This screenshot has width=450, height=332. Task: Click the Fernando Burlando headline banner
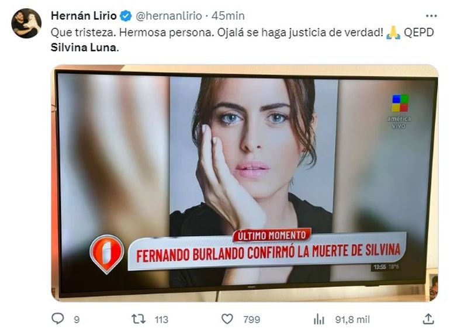(267, 251)
